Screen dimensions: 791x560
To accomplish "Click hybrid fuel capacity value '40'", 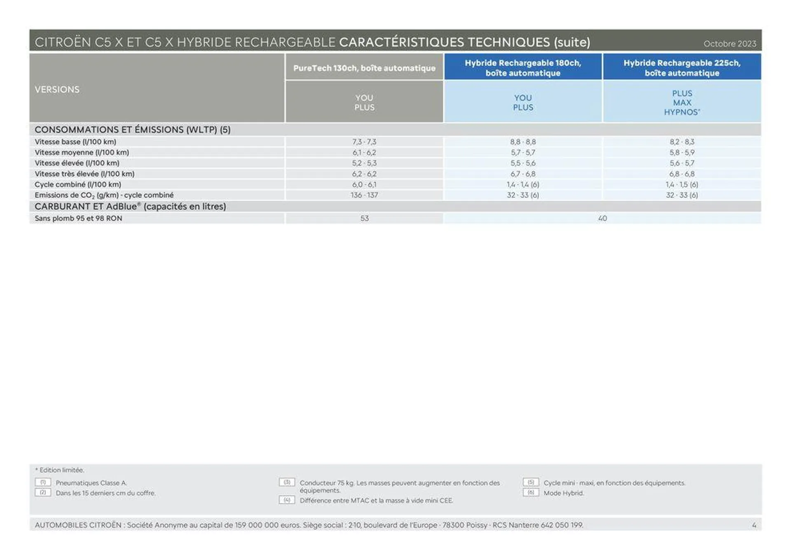I will point(602,219).
